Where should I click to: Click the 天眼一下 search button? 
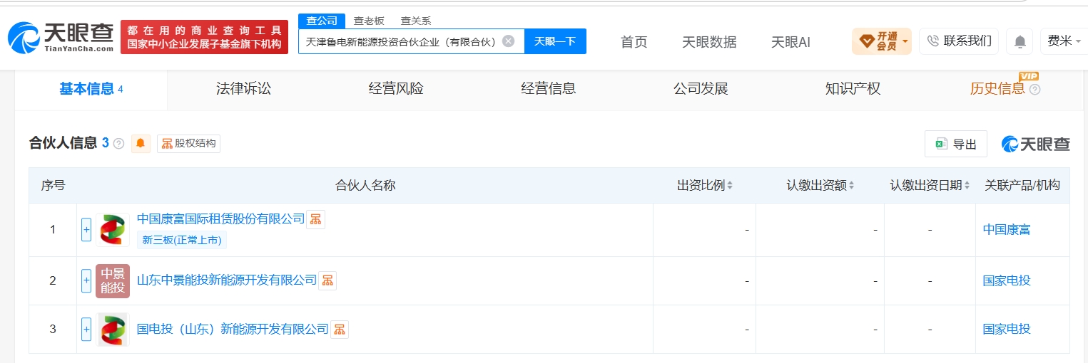point(555,41)
